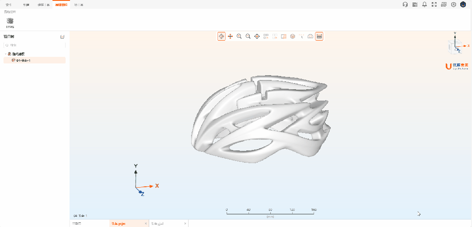Image resolution: width=472 pixels, height=227 pixels.
Task: Click the grid-with-arrow selection icon
Action: 266,36
